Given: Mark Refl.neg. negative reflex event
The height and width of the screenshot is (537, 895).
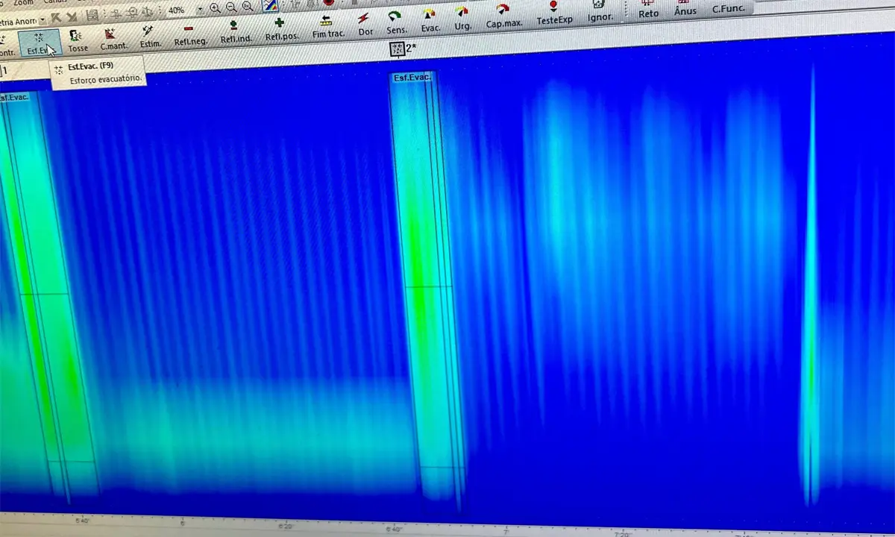Looking at the screenshot, I should pyautogui.click(x=189, y=34).
